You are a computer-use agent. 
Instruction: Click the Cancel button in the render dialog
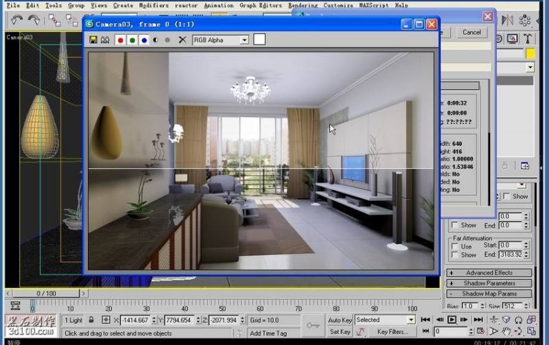click(x=471, y=32)
